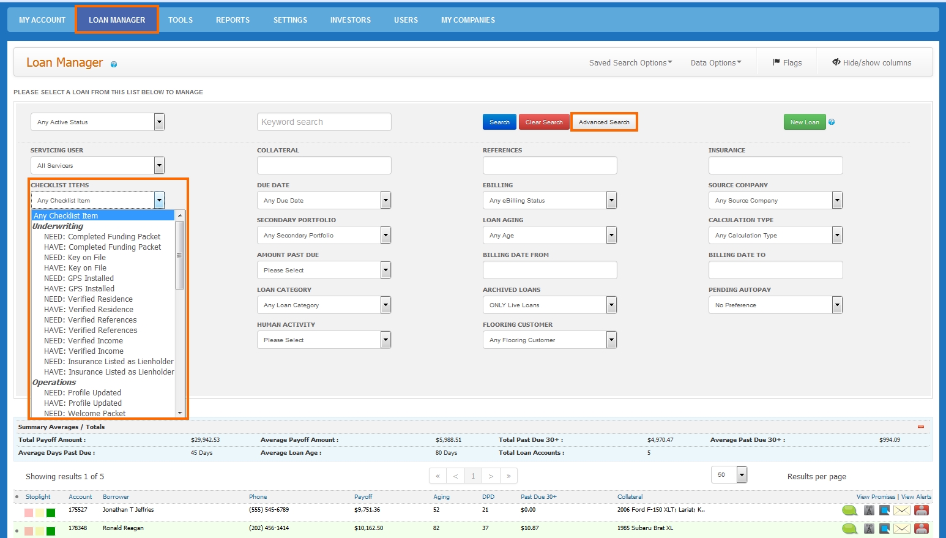
Task: Click green stoplight for Jonathan T Jeffries
Action: pyautogui.click(x=51, y=513)
